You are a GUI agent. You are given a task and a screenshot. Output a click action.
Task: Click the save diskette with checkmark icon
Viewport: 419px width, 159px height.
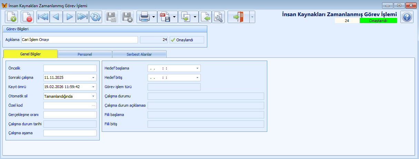click(x=111, y=17)
